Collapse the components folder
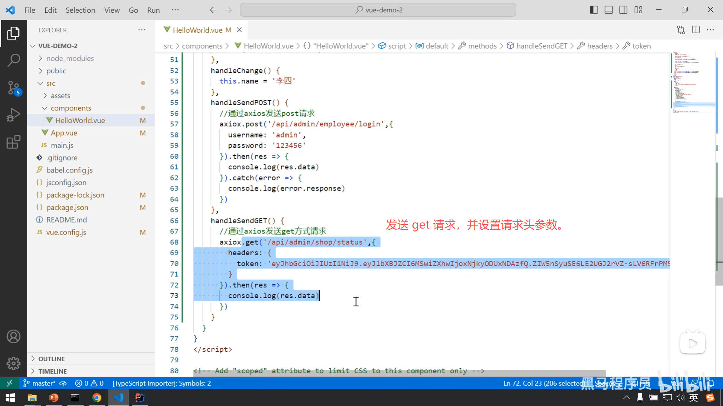This screenshot has height=406, width=723. point(71,108)
